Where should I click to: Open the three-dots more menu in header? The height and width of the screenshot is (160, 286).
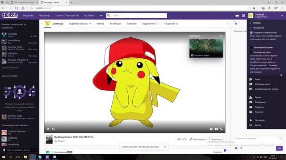coord(101,16)
